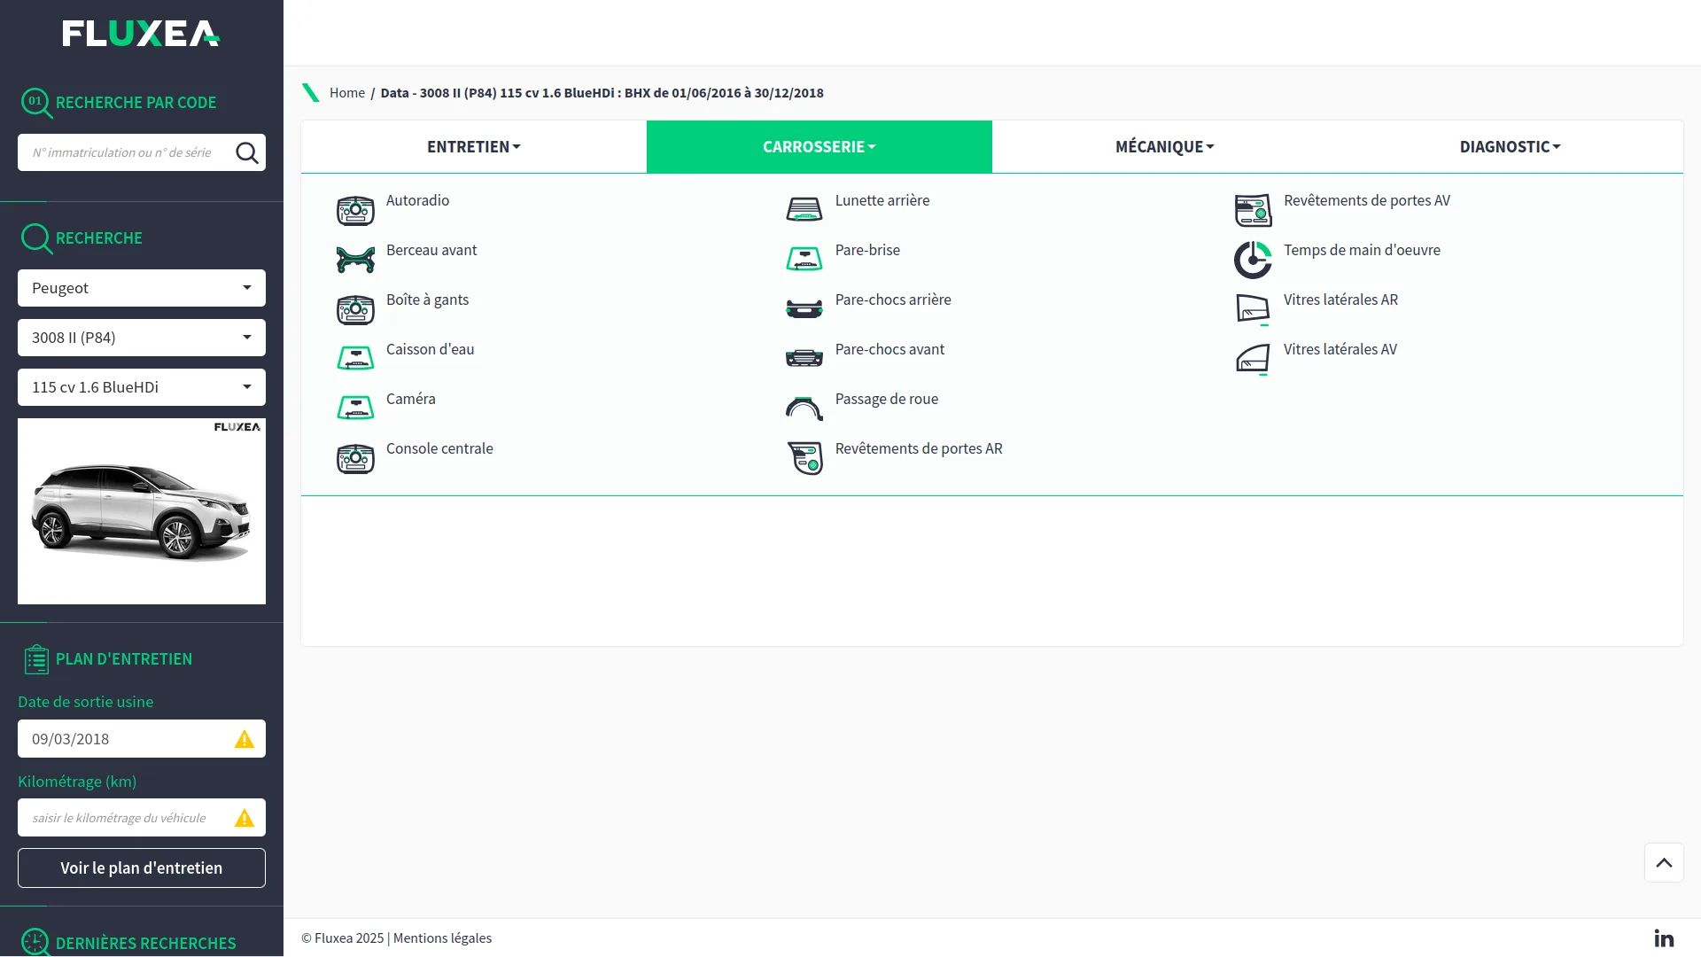Click Voir le plan d'entretien button

coord(142,868)
